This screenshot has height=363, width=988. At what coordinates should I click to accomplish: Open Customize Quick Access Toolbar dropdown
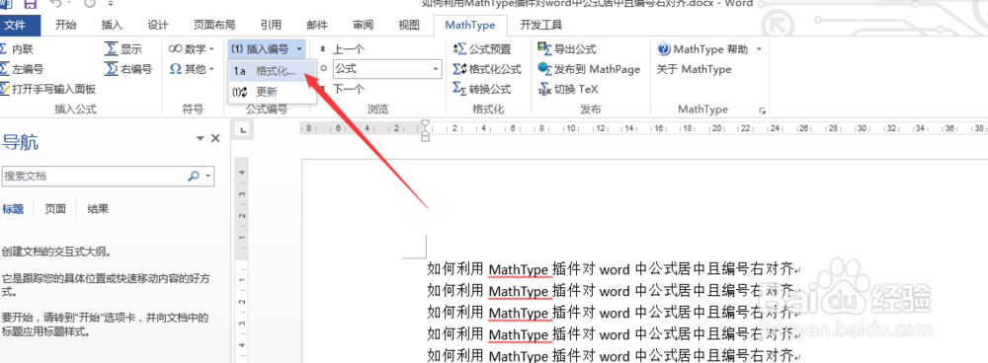[111, 3]
